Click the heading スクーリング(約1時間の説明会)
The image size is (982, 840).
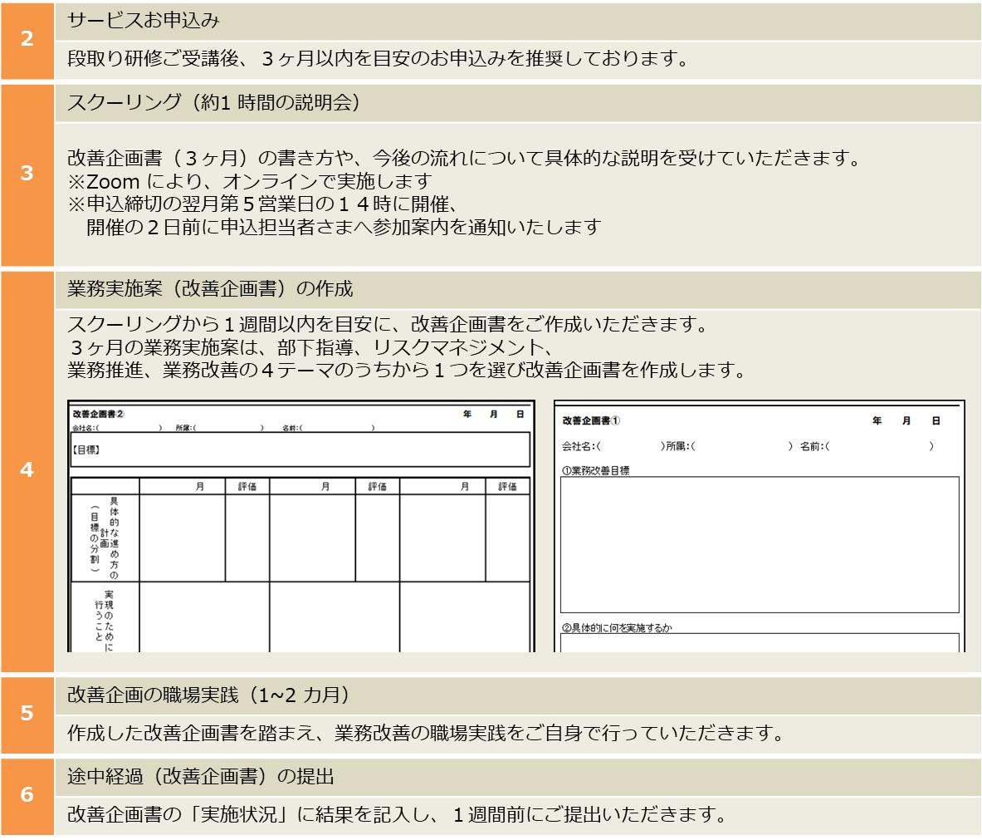point(214,102)
